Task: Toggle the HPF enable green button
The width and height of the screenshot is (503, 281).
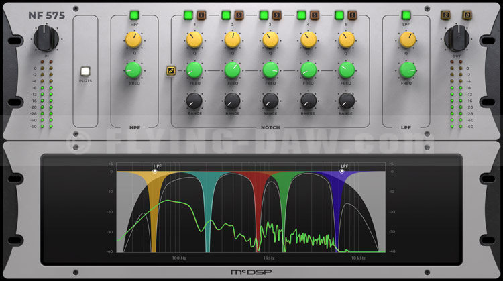Action: (x=134, y=15)
